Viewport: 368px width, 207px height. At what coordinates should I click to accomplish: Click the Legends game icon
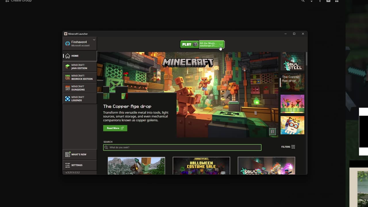tap(68, 99)
